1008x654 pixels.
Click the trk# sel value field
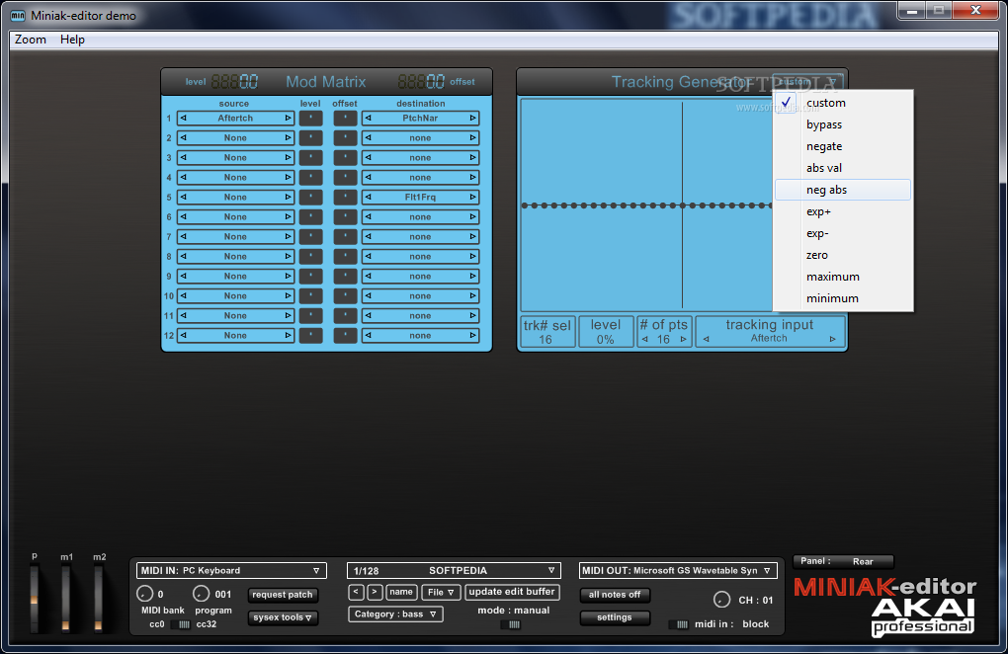546,332
